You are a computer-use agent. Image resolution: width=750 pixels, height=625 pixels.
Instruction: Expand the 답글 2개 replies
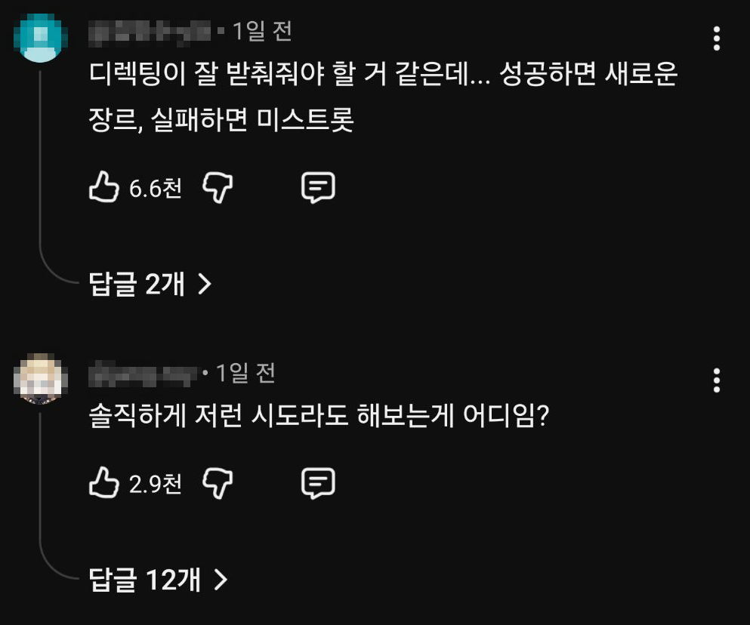(150, 284)
